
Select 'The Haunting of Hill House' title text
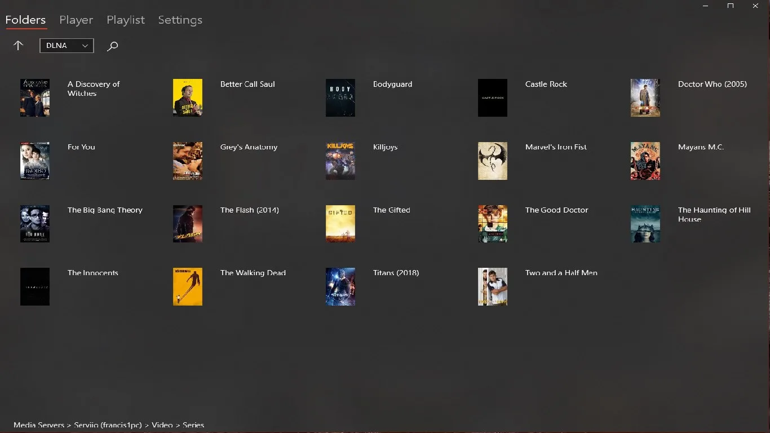tap(714, 214)
